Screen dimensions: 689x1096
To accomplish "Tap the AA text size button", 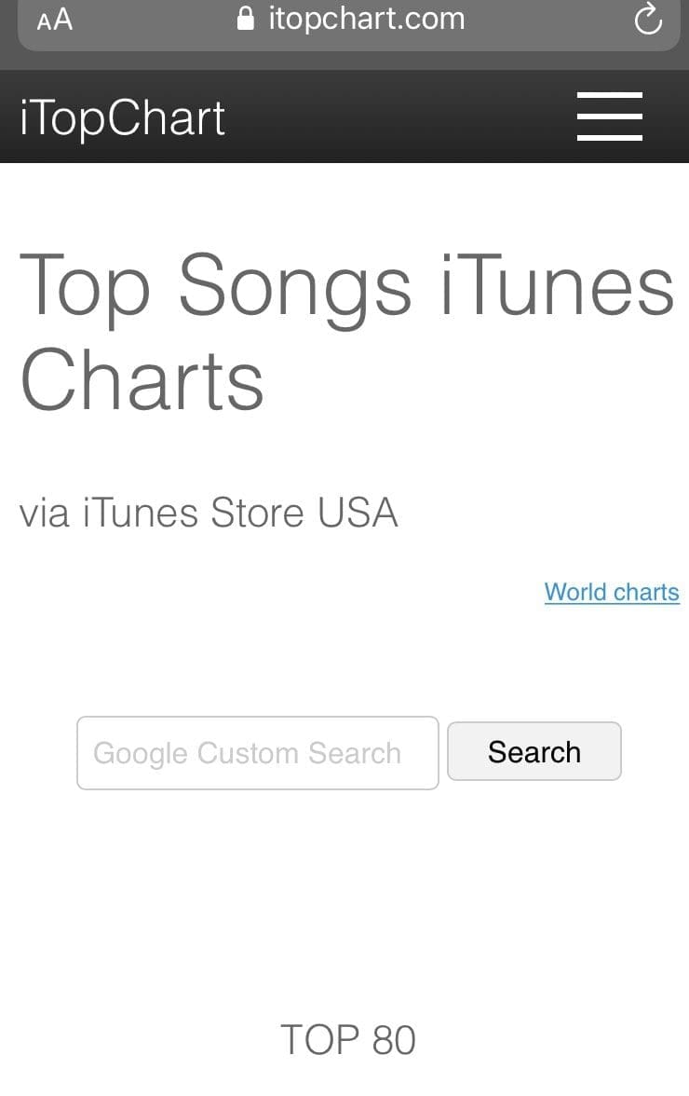I will pyautogui.click(x=54, y=20).
